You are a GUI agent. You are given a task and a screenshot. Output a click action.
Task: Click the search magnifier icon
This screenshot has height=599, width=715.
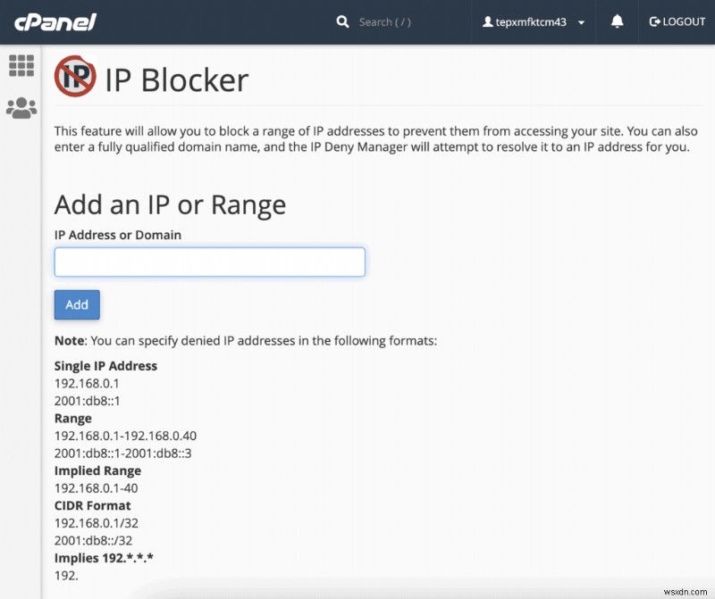click(343, 21)
